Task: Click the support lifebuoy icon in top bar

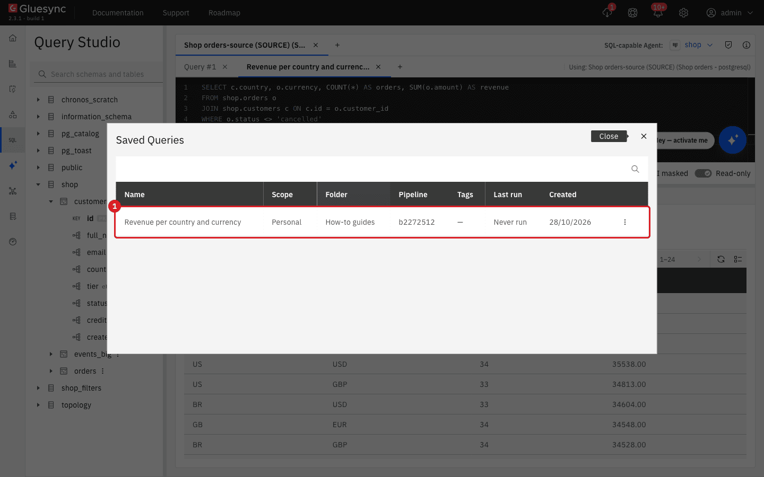Action: click(x=632, y=13)
